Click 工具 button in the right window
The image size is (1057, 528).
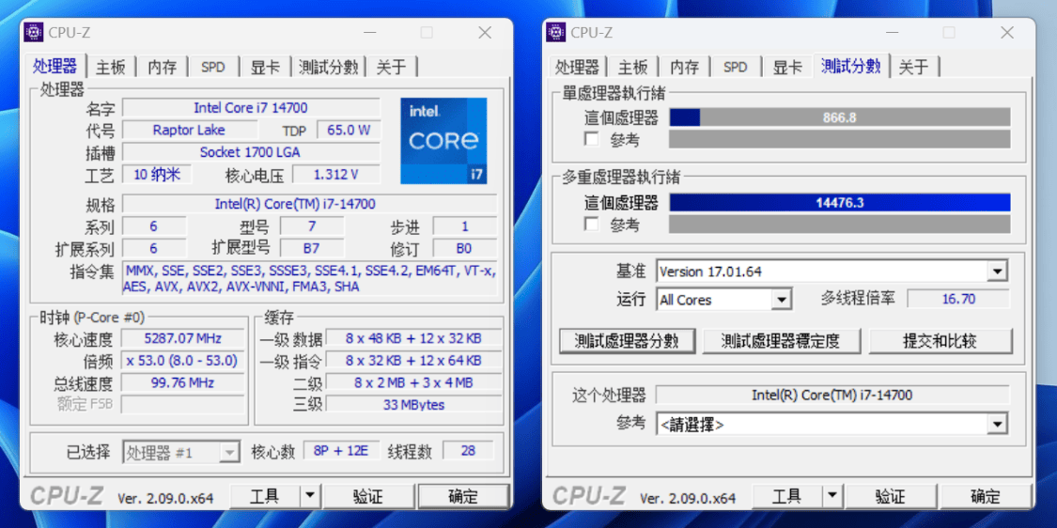[786, 497]
